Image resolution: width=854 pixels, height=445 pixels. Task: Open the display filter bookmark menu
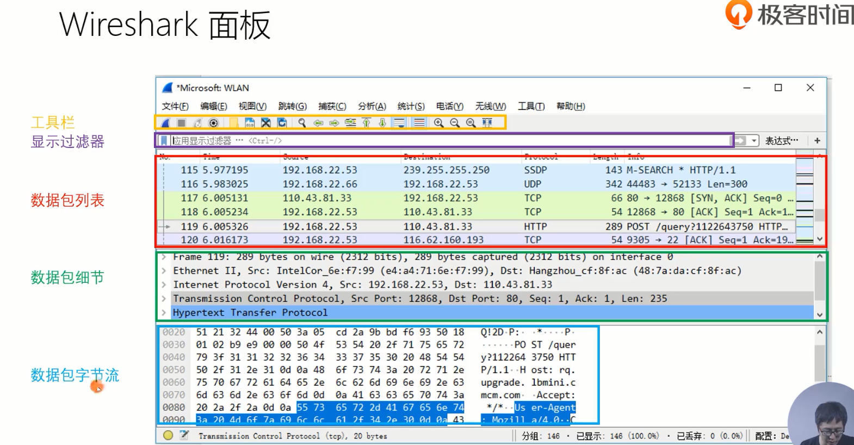pyautogui.click(x=163, y=141)
